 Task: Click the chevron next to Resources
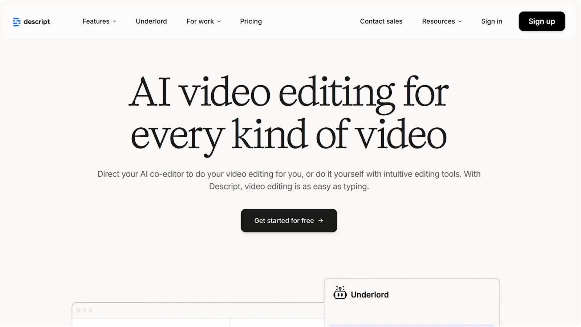click(x=460, y=21)
